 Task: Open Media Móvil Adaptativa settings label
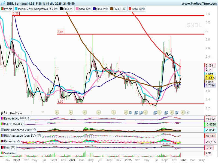33,9
